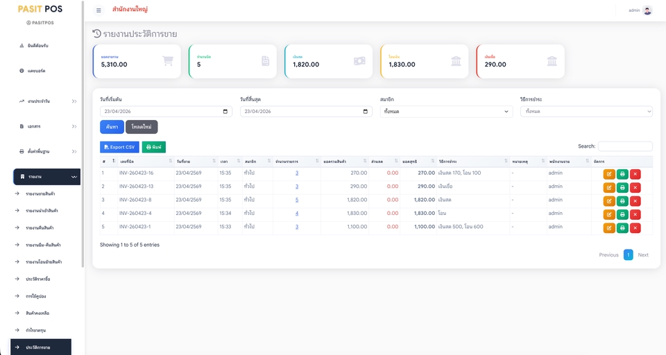Screen dimensions: 666x355
Task: Select สินค้าคงเหลือ sidebar menu item
Action: tap(37, 313)
